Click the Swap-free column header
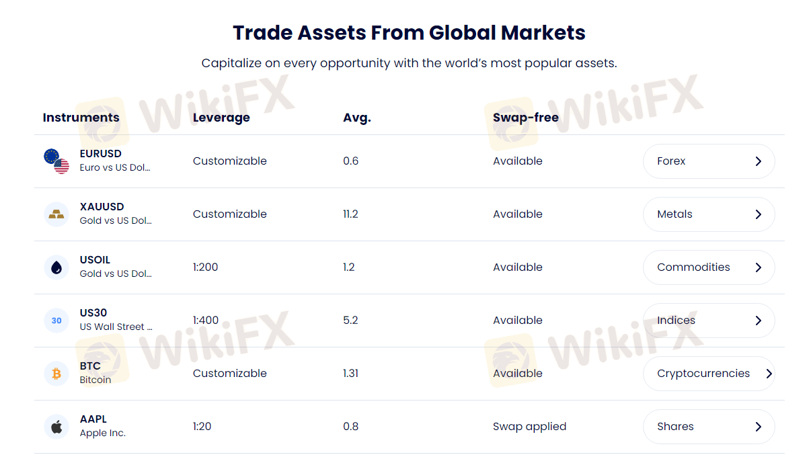The width and height of the screenshot is (811, 459). click(526, 118)
